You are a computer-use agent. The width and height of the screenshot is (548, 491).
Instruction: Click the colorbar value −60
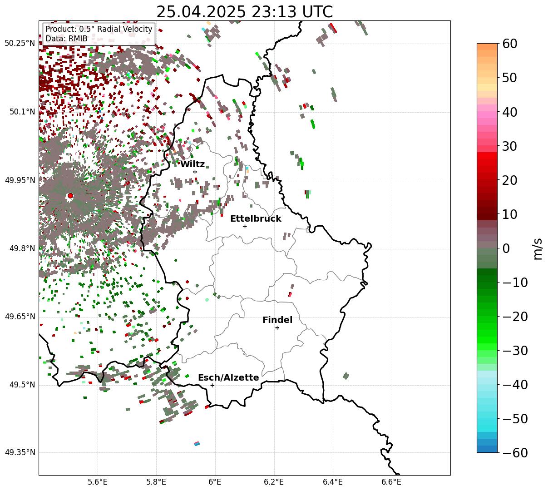515,452
